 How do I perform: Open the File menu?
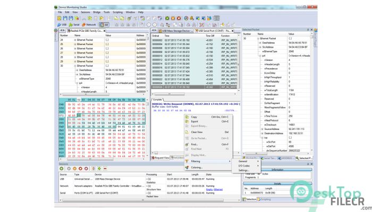click(x=60, y=12)
